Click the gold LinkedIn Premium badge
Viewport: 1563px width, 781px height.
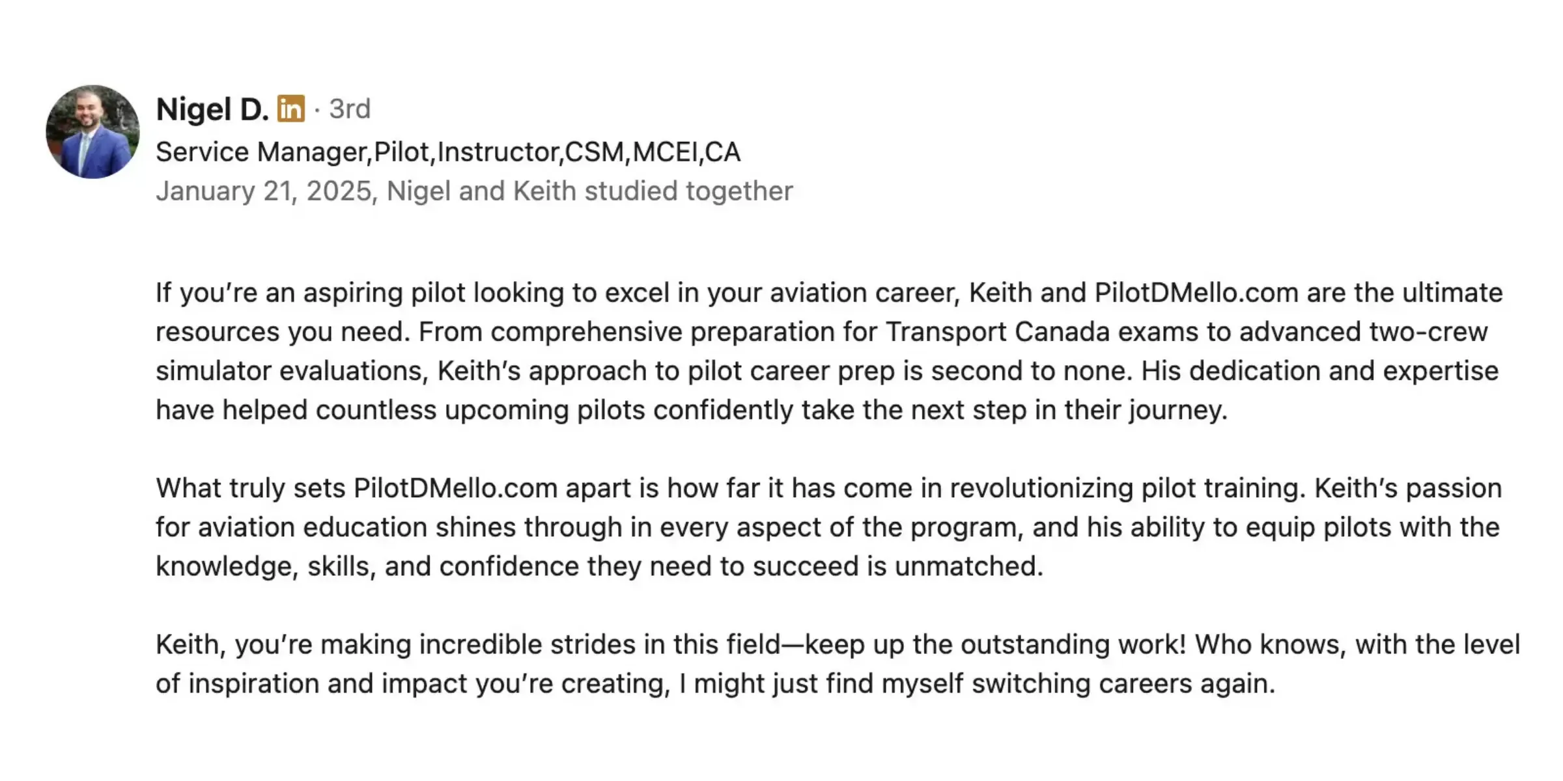coord(290,109)
